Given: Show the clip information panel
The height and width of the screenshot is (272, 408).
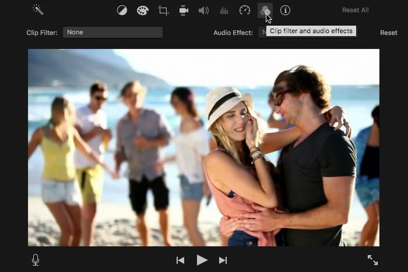Looking at the screenshot, I should click(x=285, y=10).
